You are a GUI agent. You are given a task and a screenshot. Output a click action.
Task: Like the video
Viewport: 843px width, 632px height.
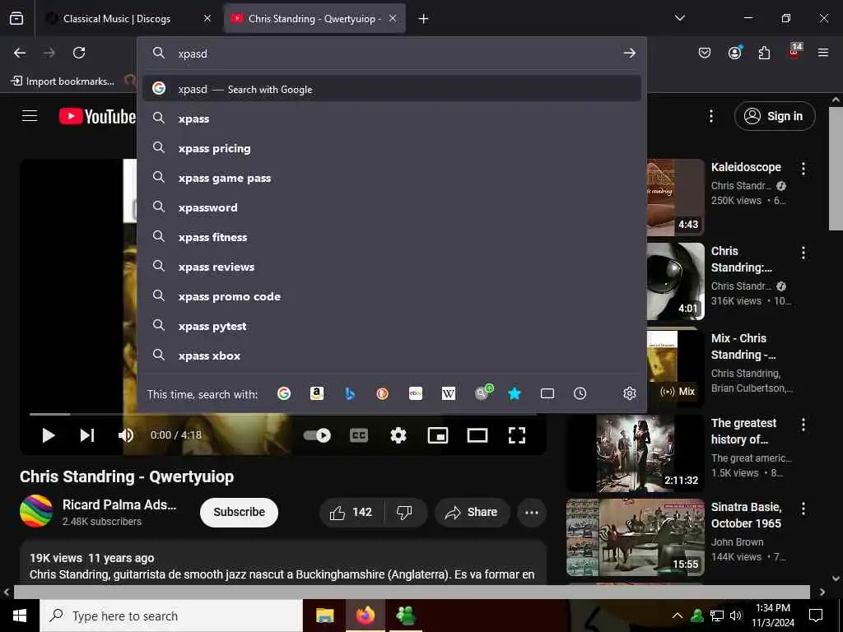click(x=352, y=512)
